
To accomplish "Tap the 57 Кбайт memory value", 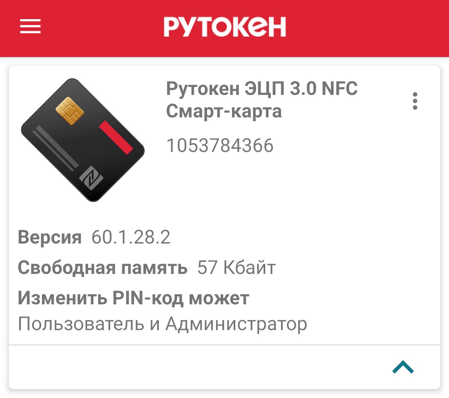I will click(237, 268).
